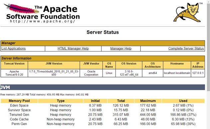Open the Complete Server Status link
210x129 pixels.
(186, 49)
